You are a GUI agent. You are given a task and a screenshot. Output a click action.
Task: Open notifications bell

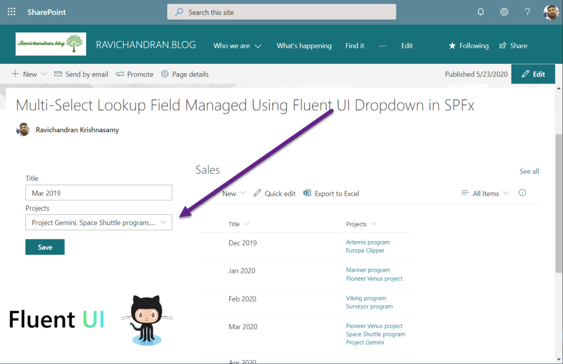[480, 12]
